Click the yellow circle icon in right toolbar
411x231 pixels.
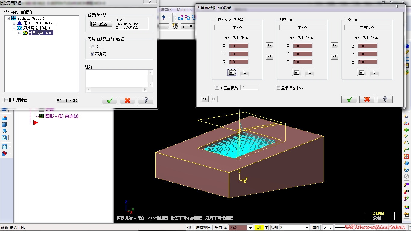pos(406,143)
